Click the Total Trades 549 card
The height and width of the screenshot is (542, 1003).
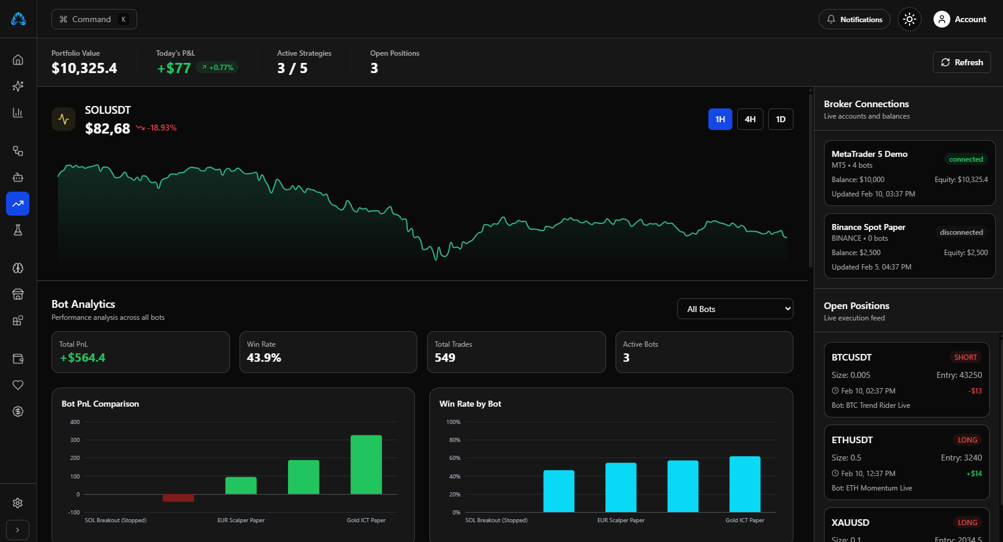[516, 352]
